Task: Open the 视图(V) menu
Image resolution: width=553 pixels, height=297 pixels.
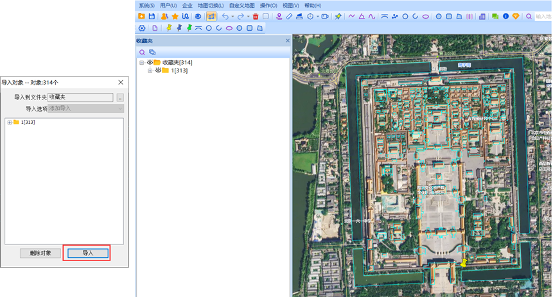Action: click(x=290, y=6)
